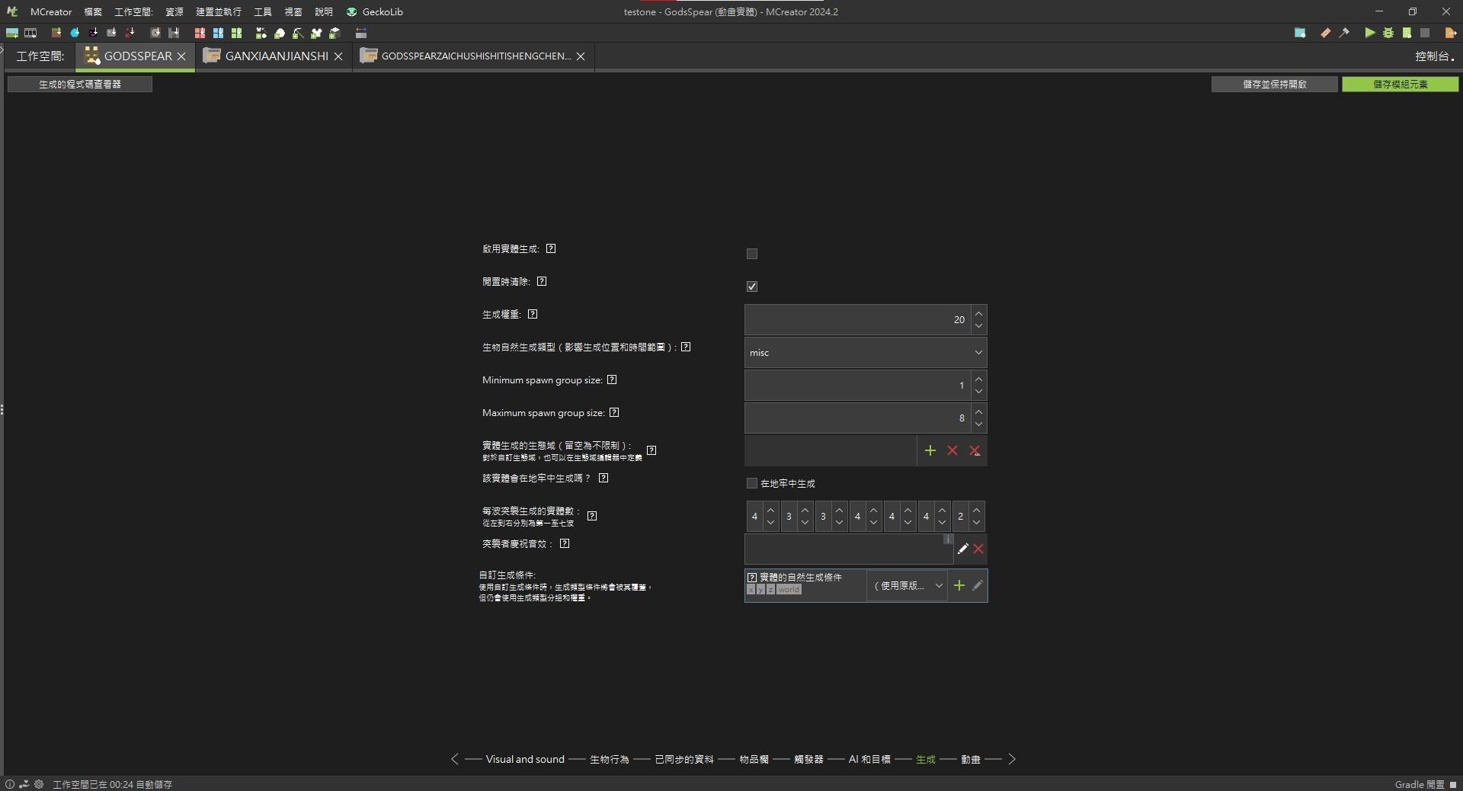Click the 儲存模組元素 button
Viewport: 1463px width, 791px height.
[1401, 84]
